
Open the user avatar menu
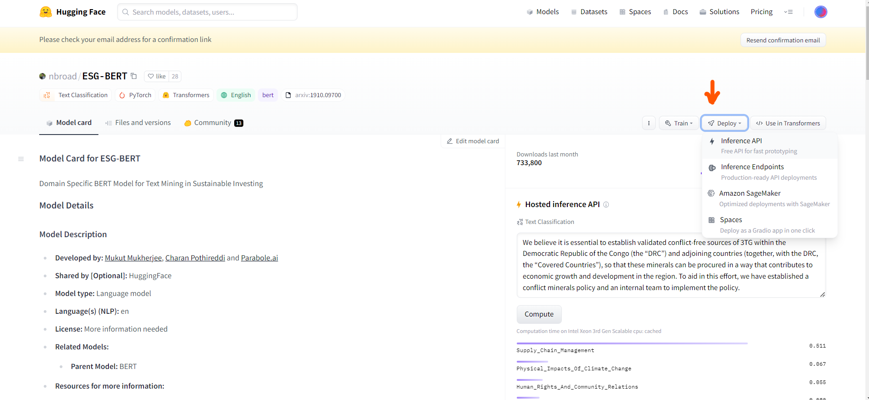coord(820,12)
